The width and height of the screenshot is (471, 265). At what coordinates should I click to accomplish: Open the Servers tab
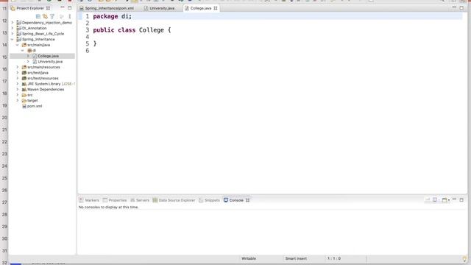point(140,200)
